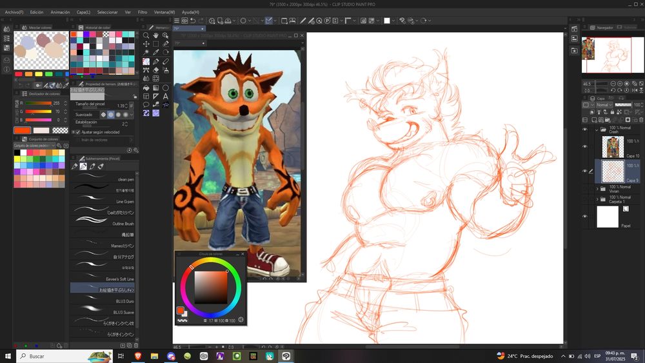
Task: Select the Gradient tool
Action: 156,88
